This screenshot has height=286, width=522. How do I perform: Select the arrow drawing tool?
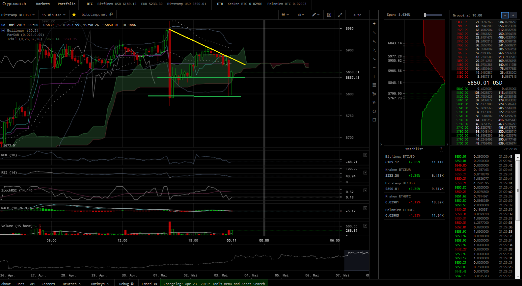(x=374, y=59)
